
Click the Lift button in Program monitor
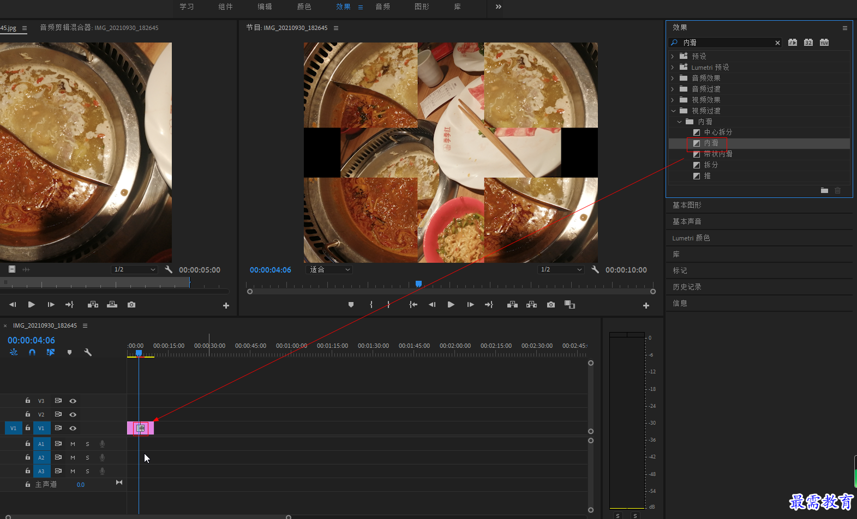coord(512,305)
